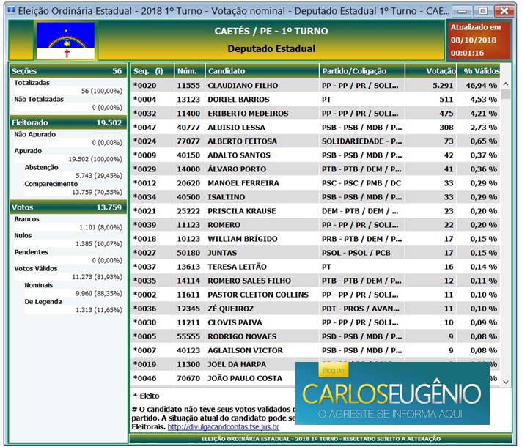
Task: Close the election results window
Action: pos(504,11)
